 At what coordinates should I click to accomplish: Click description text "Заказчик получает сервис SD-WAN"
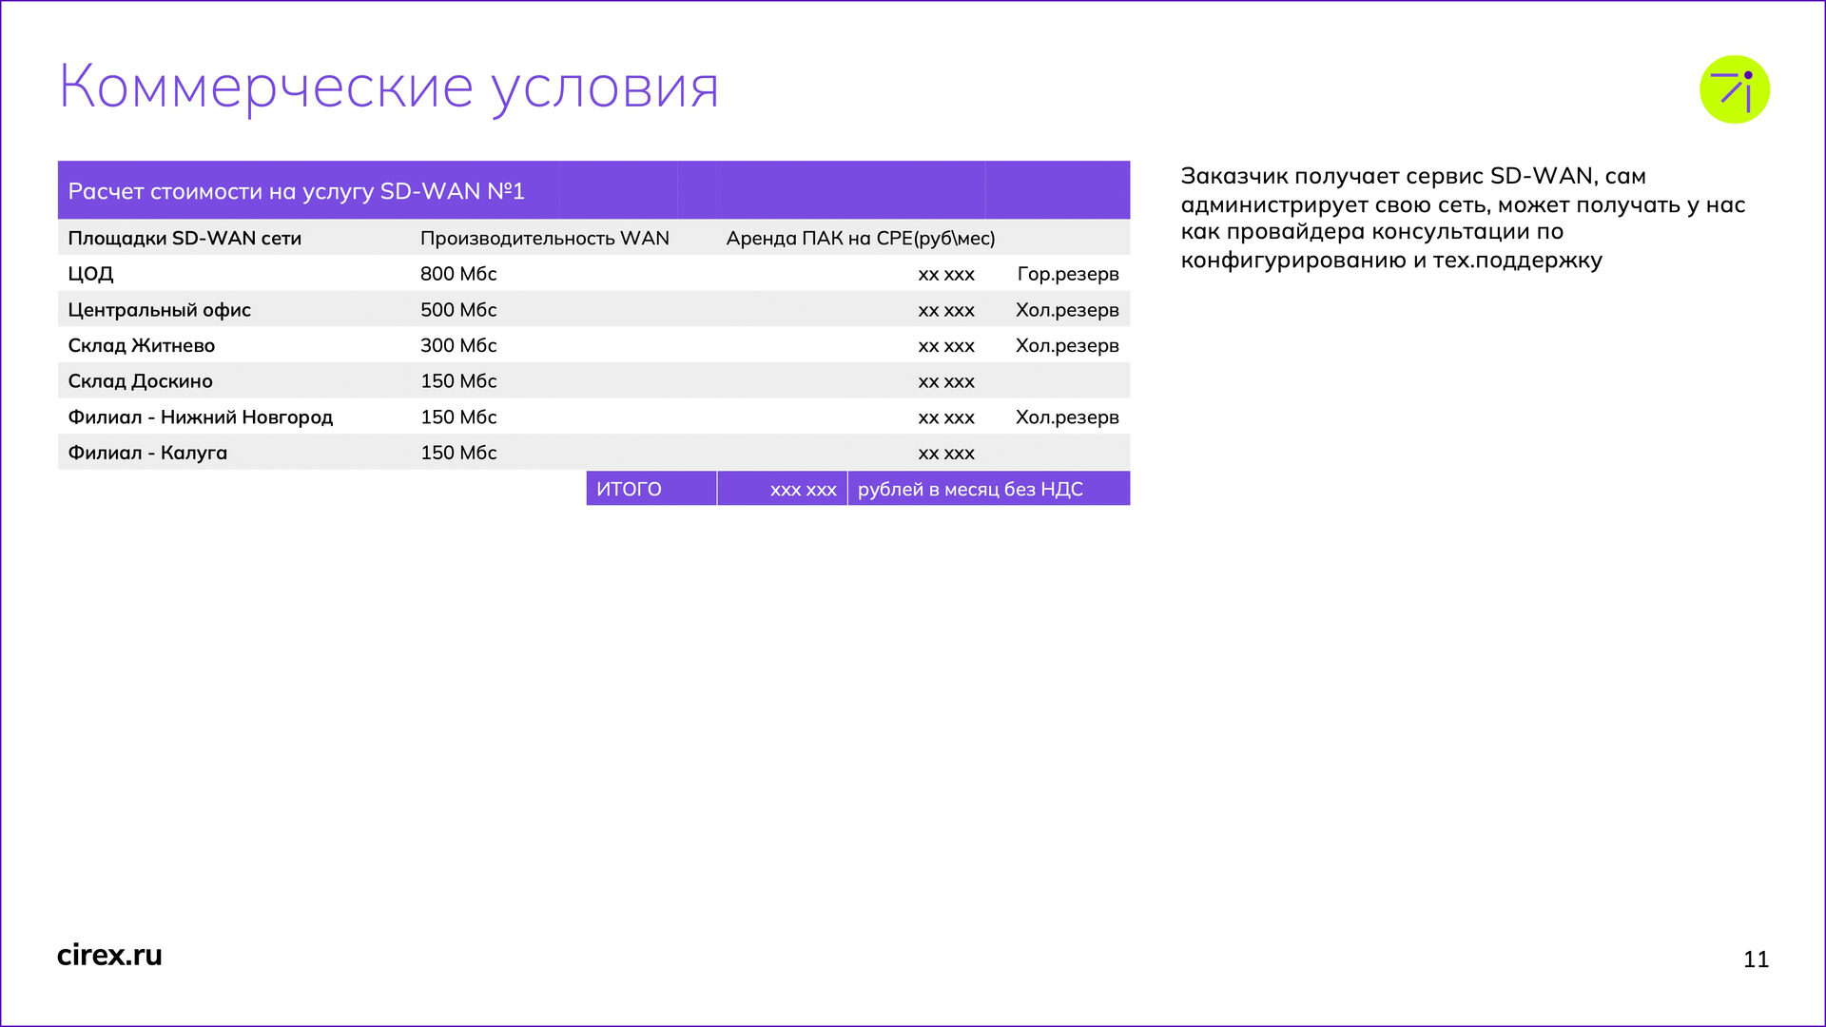[x=1386, y=176]
